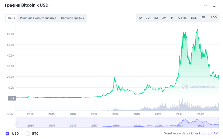This screenshot has width=223, height=139.
Task: Switch to Свечной график tab
Action: pos(72,18)
